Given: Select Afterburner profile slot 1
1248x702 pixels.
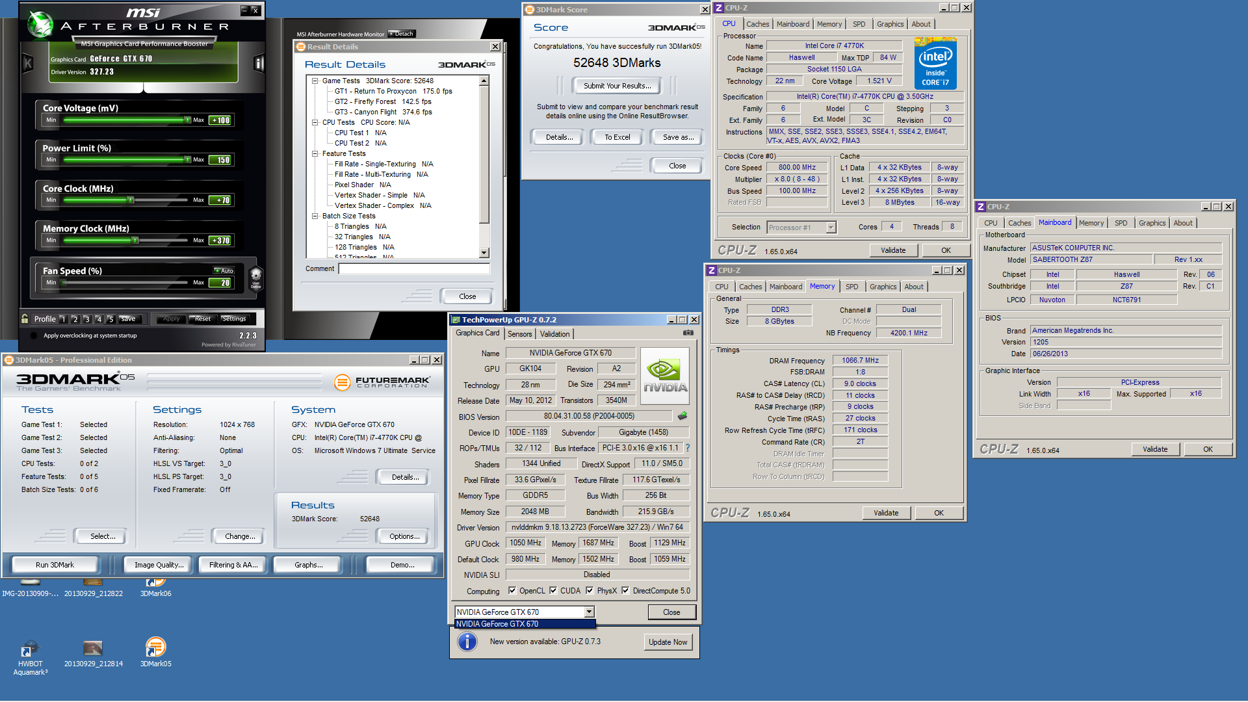Looking at the screenshot, I should pos(63,319).
